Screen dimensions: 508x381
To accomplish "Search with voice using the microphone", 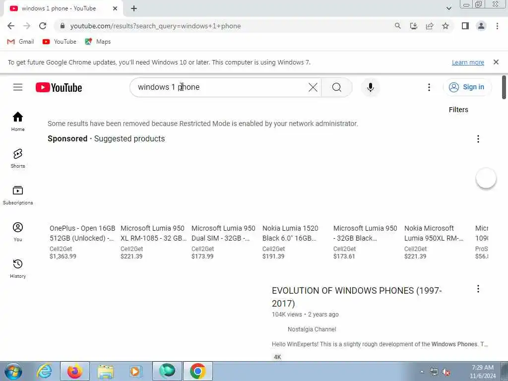I will 370,87.
